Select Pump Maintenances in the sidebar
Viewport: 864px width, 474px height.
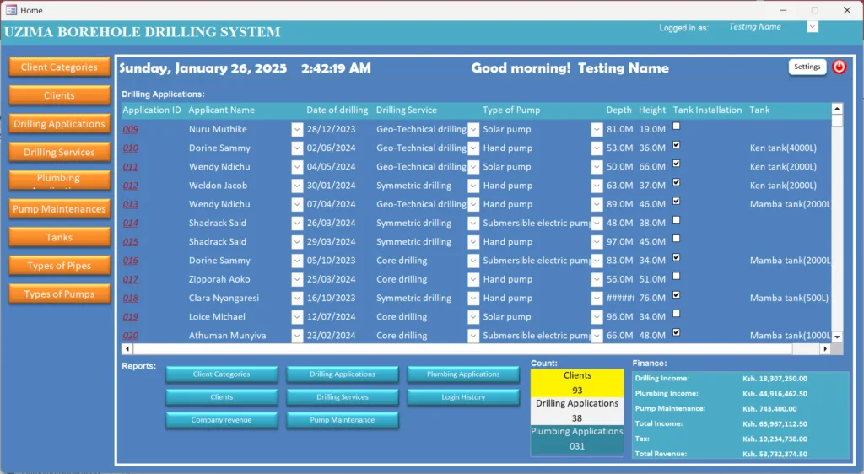59,209
